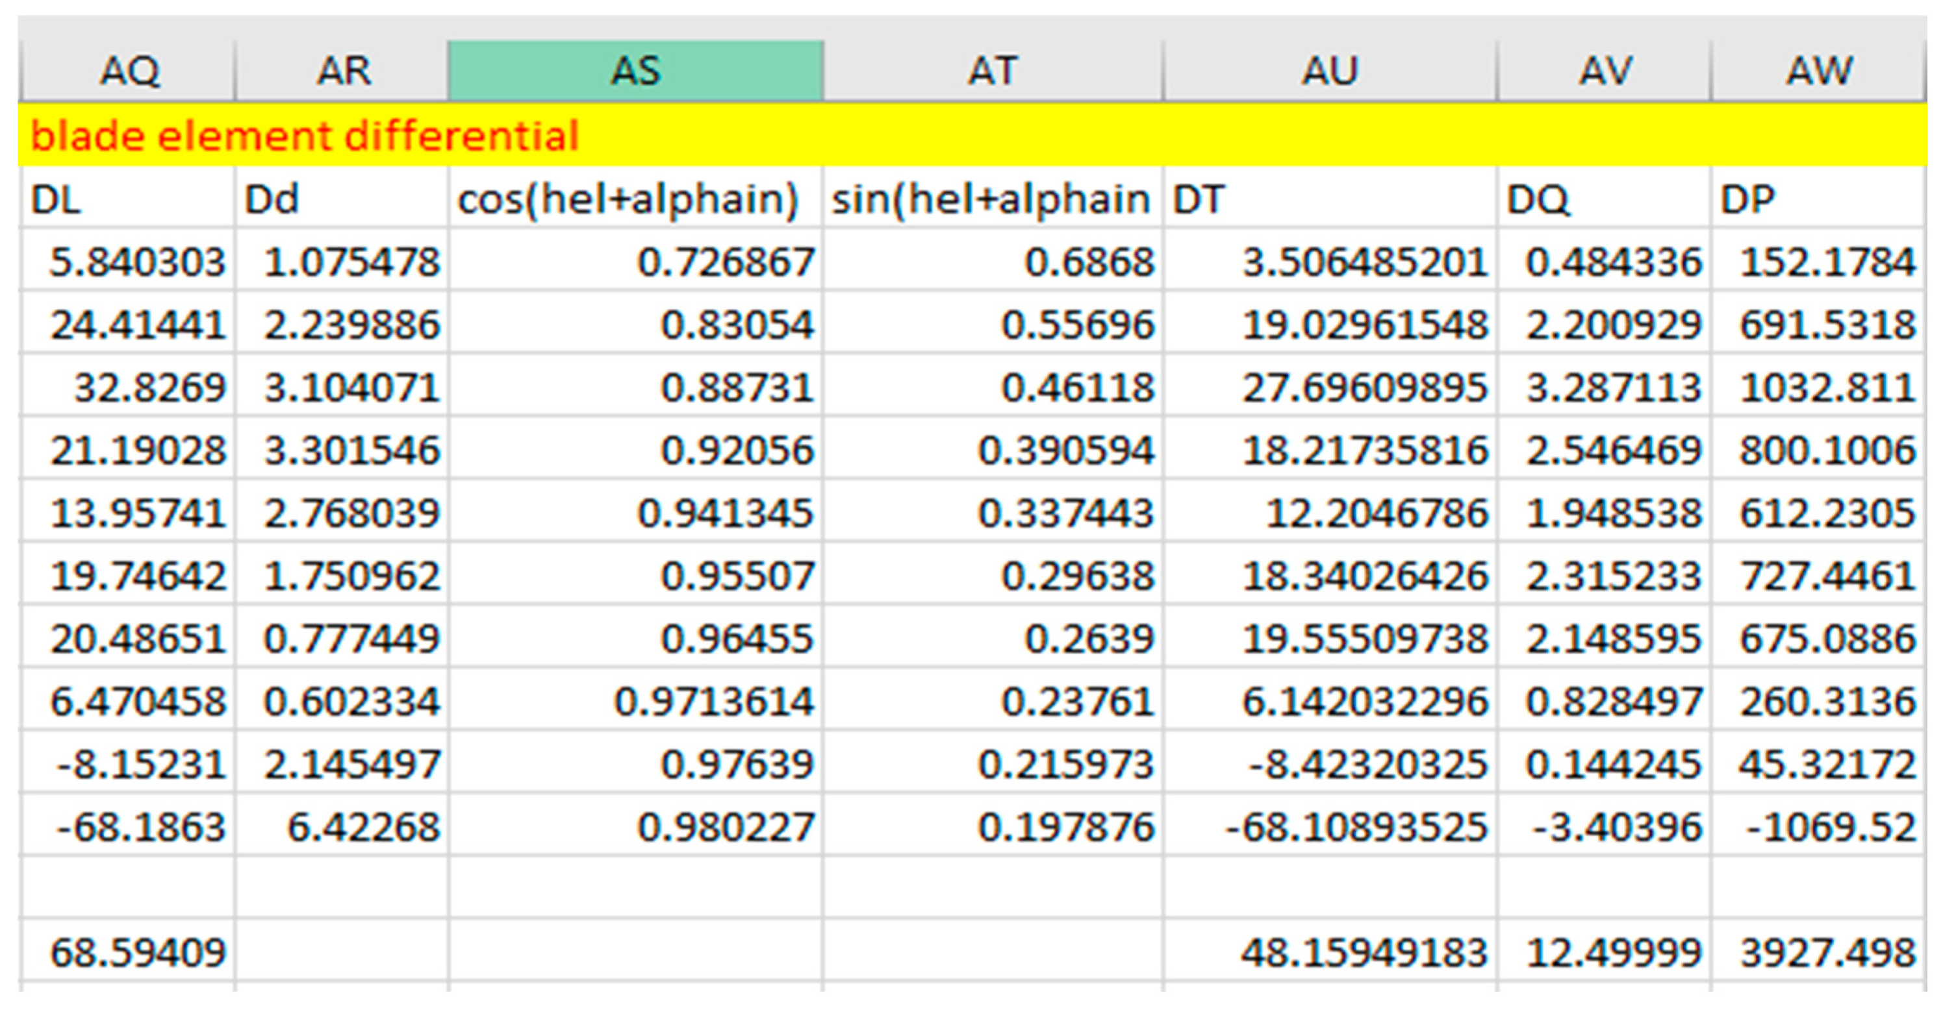Click the DT total 48.15949183
Screen dimensions: 1943x1010
[1364, 952]
